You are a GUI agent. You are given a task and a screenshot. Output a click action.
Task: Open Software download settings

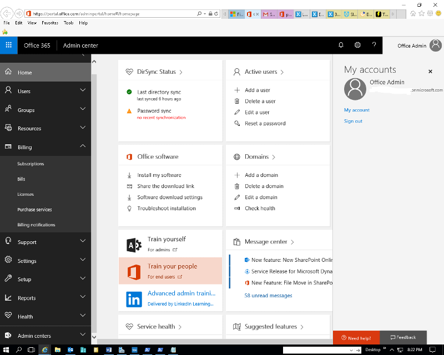click(170, 197)
